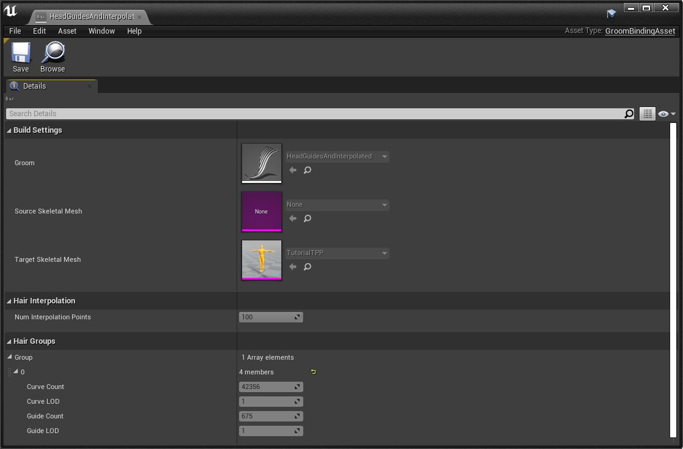Open the TutorialTPP target mesh dropdown

pyautogui.click(x=337, y=253)
